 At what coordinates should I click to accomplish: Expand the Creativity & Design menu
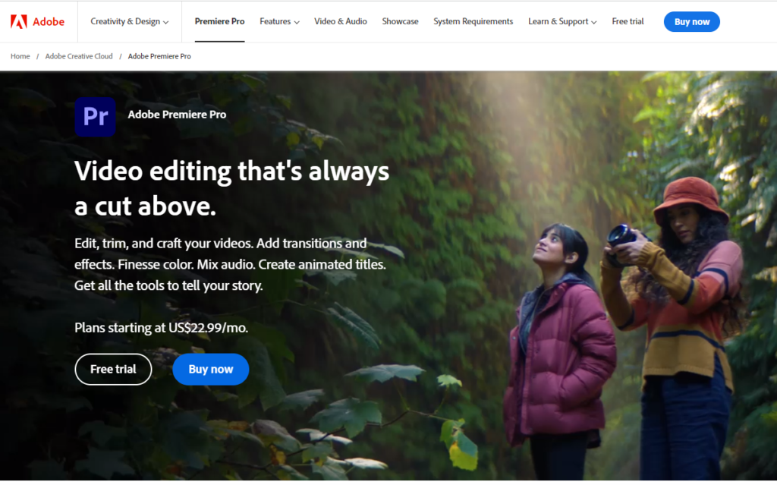129,21
